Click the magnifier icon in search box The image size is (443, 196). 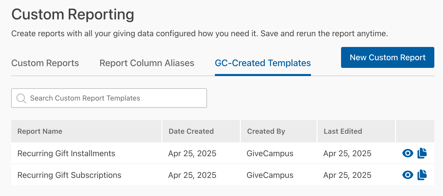21,98
